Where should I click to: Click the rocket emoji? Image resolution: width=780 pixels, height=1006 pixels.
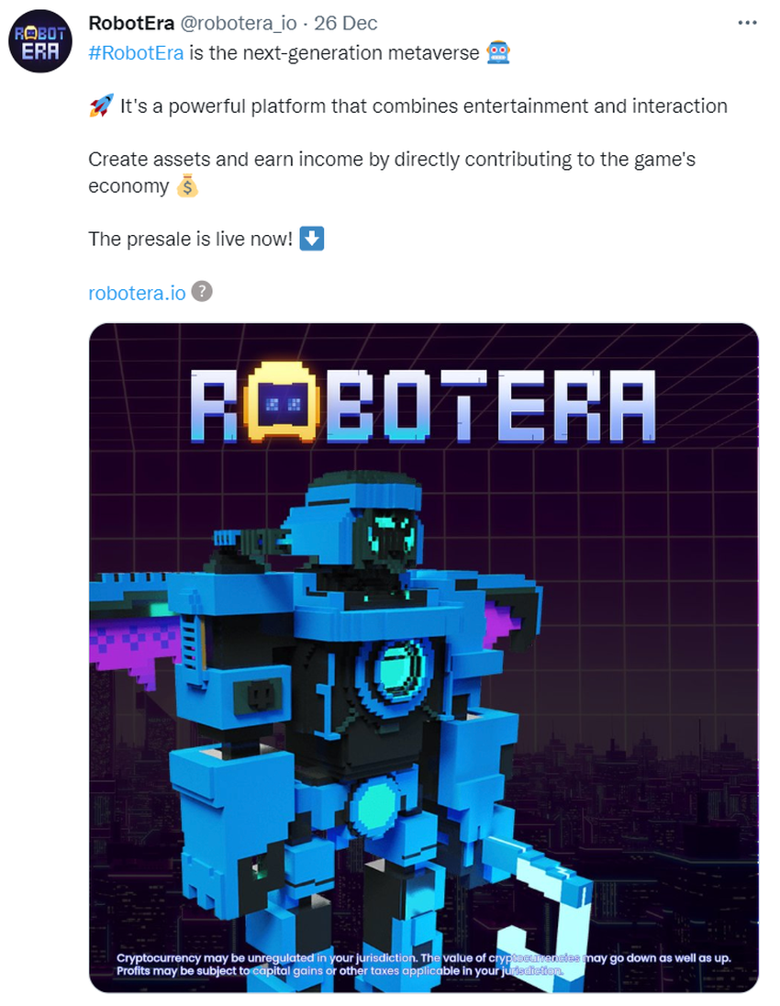[x=101, y=106]
